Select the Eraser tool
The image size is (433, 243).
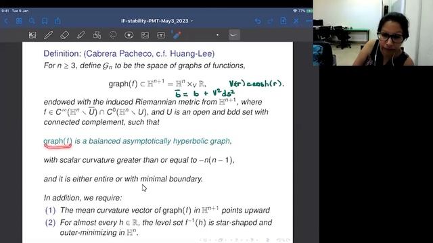click(64, 35)
